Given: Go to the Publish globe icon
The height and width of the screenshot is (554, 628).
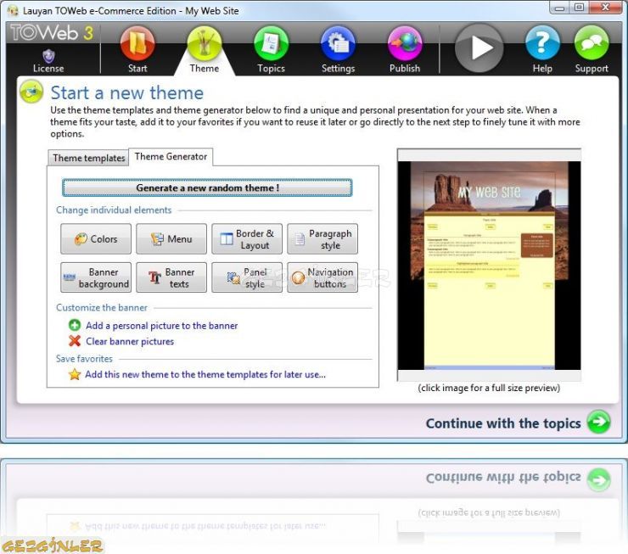Looking at the screenshot, I should click(x=405, y=43).
